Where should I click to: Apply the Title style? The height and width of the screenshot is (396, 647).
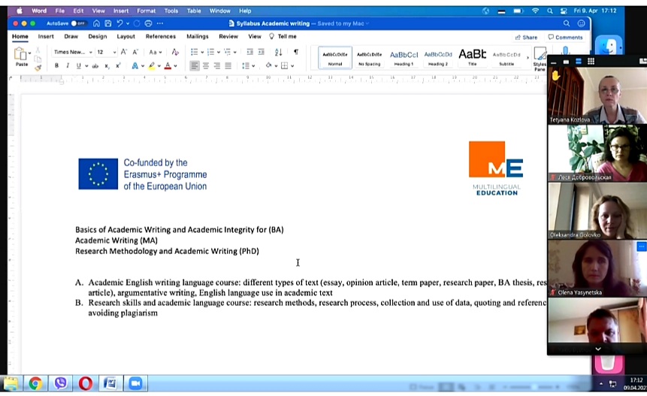[x=472, y=58]
